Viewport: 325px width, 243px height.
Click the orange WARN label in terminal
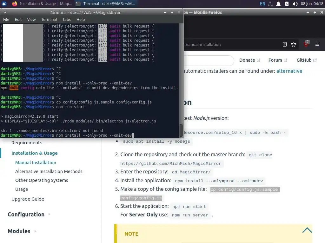pyautogui.click(x=14, y=88)
